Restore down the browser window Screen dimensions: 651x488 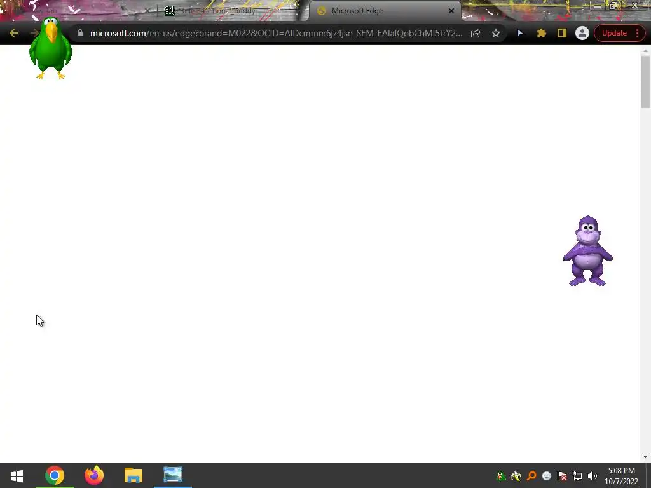coord(613,6)
